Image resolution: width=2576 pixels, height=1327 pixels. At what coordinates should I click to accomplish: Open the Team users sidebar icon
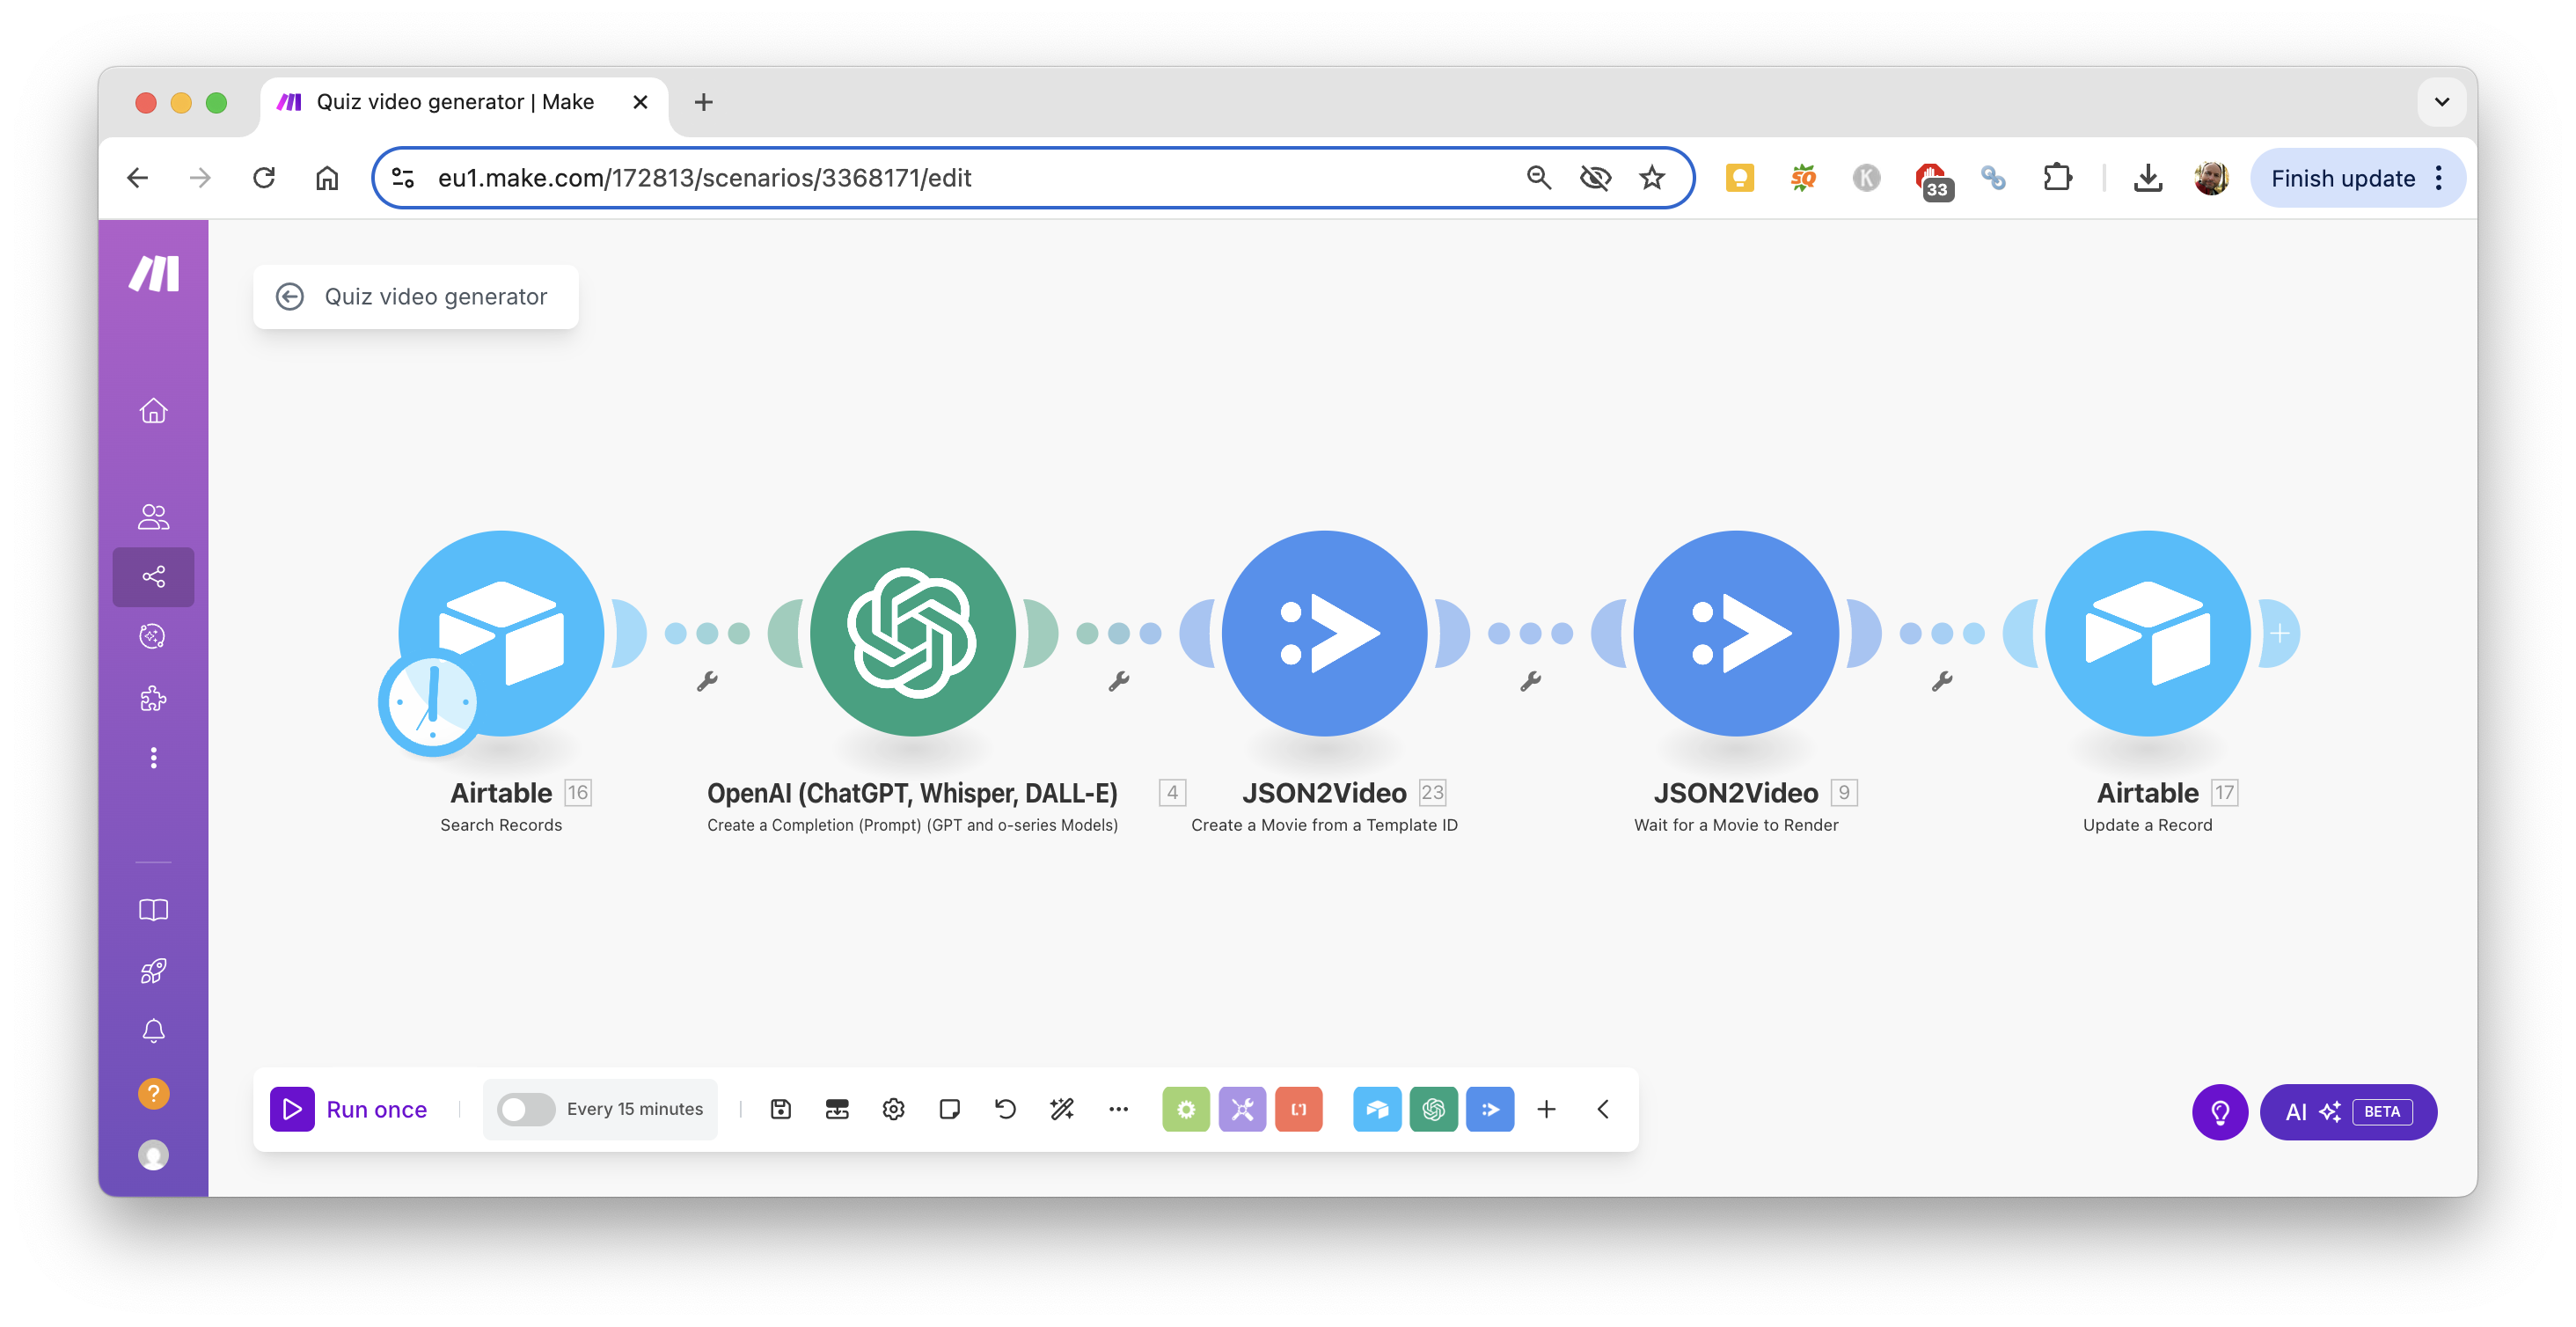point(153,516)
